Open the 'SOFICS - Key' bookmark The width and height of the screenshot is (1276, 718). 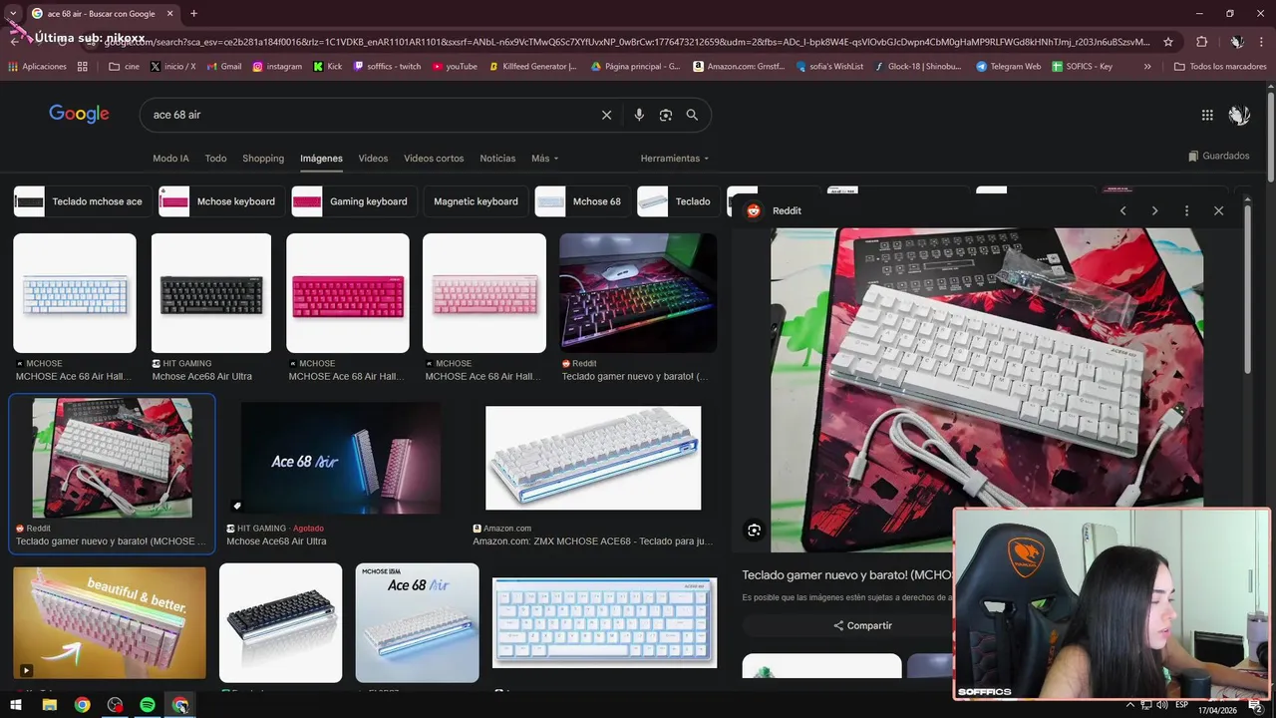coord(1083,67)
